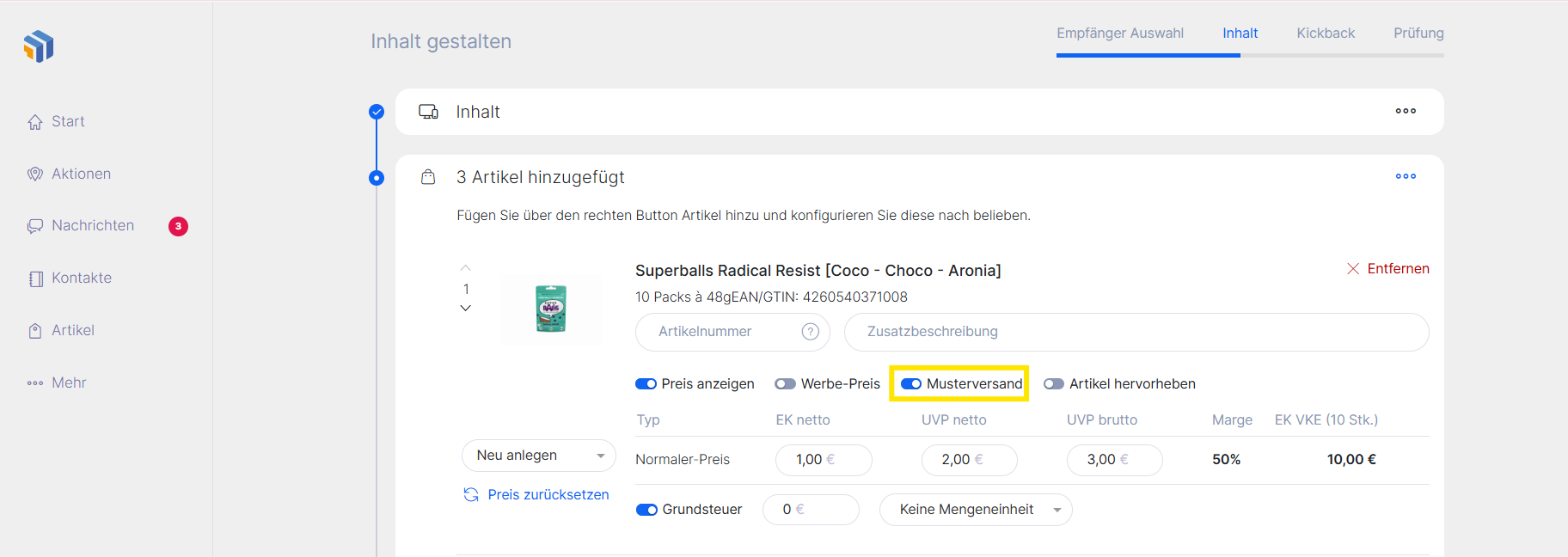The image size is (1568, 557).
Task: Expand the Neu anlegen dropdown
Action: coord(538,456)
